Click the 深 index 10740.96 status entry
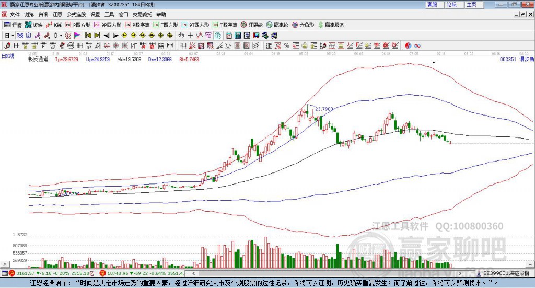535x288 pixels. pyautogui.click(x=142, y=273)
